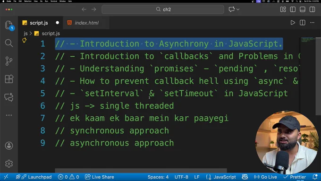Click the ch2 command center search box
The width and height of the screenshot is (321, 181).
click(x=163, y=9)
